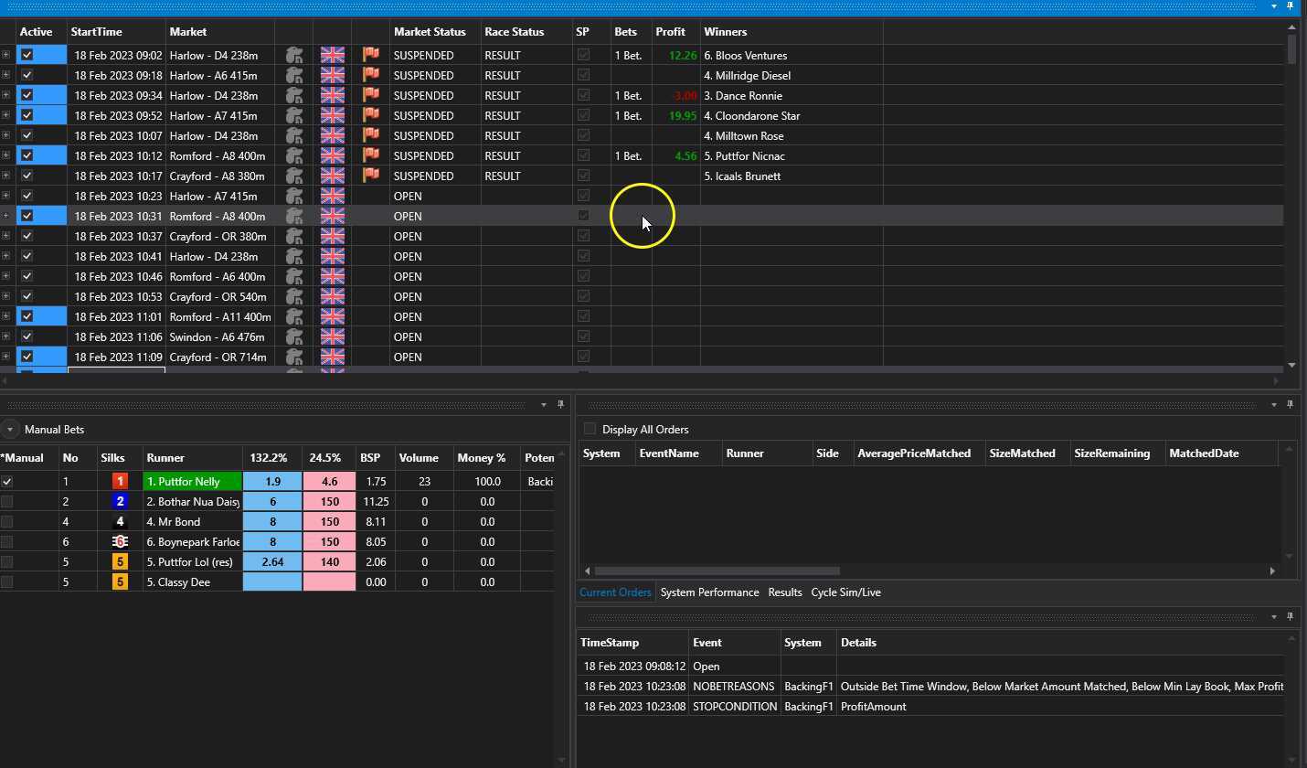Enable the Display All Orders checkbox
The width and height of the screenshot is (1307, 768).
590,429
